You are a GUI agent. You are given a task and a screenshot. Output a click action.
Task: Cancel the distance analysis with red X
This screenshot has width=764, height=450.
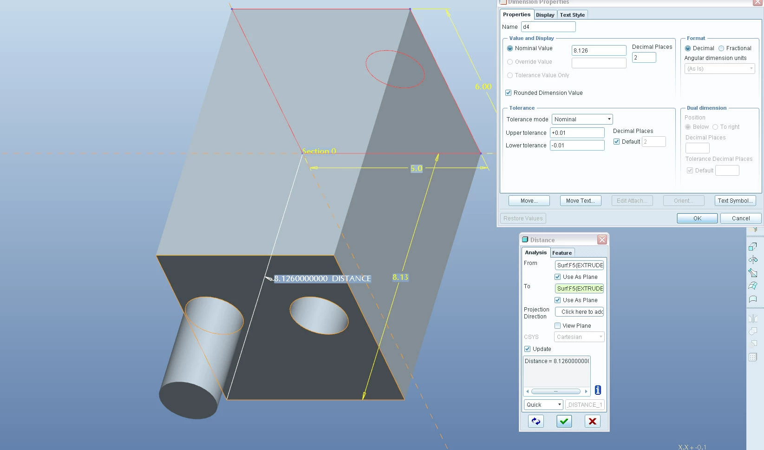pyautogui.click(x=592, y=421)
